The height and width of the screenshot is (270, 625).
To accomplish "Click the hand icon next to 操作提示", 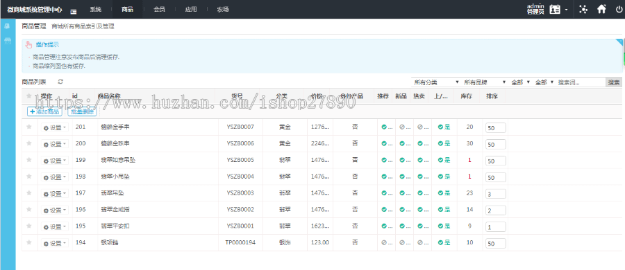I will click(28, 44).
